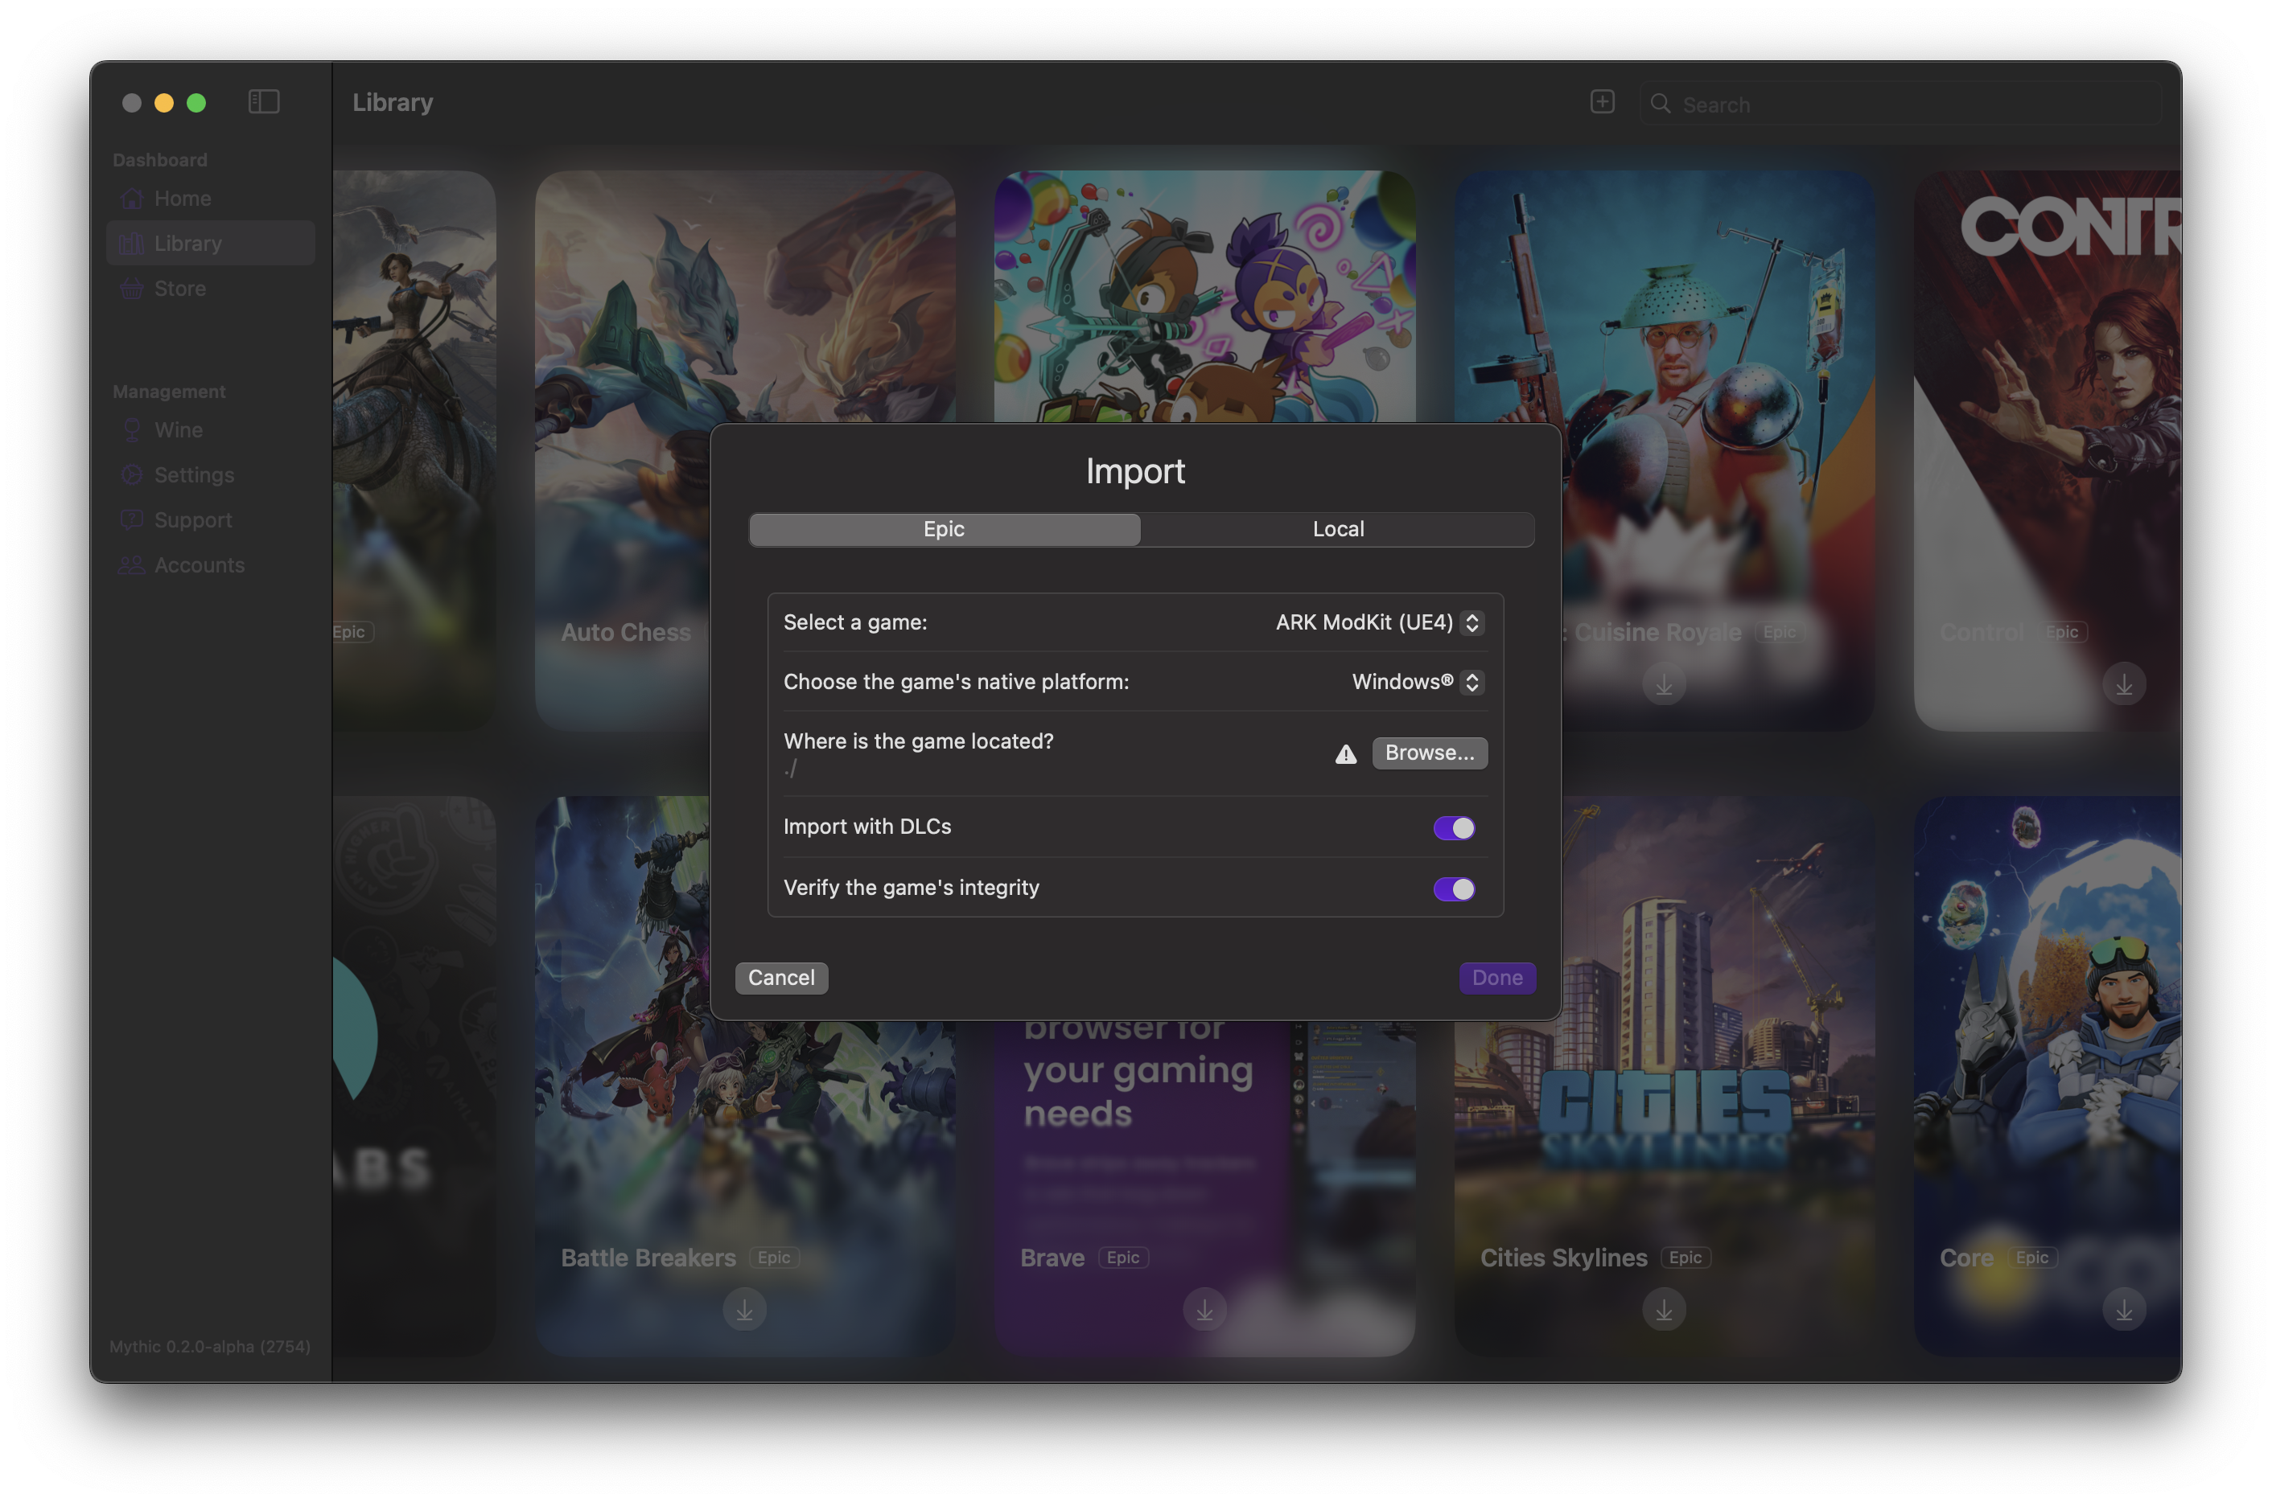Click the Home house icon in sidebar
2272x1502 pixels.
click(x=131, y=199)
